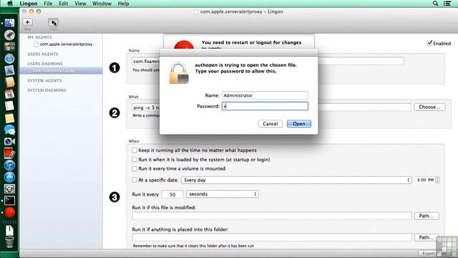Click the folder watch path field

click(x=272, y=237)
